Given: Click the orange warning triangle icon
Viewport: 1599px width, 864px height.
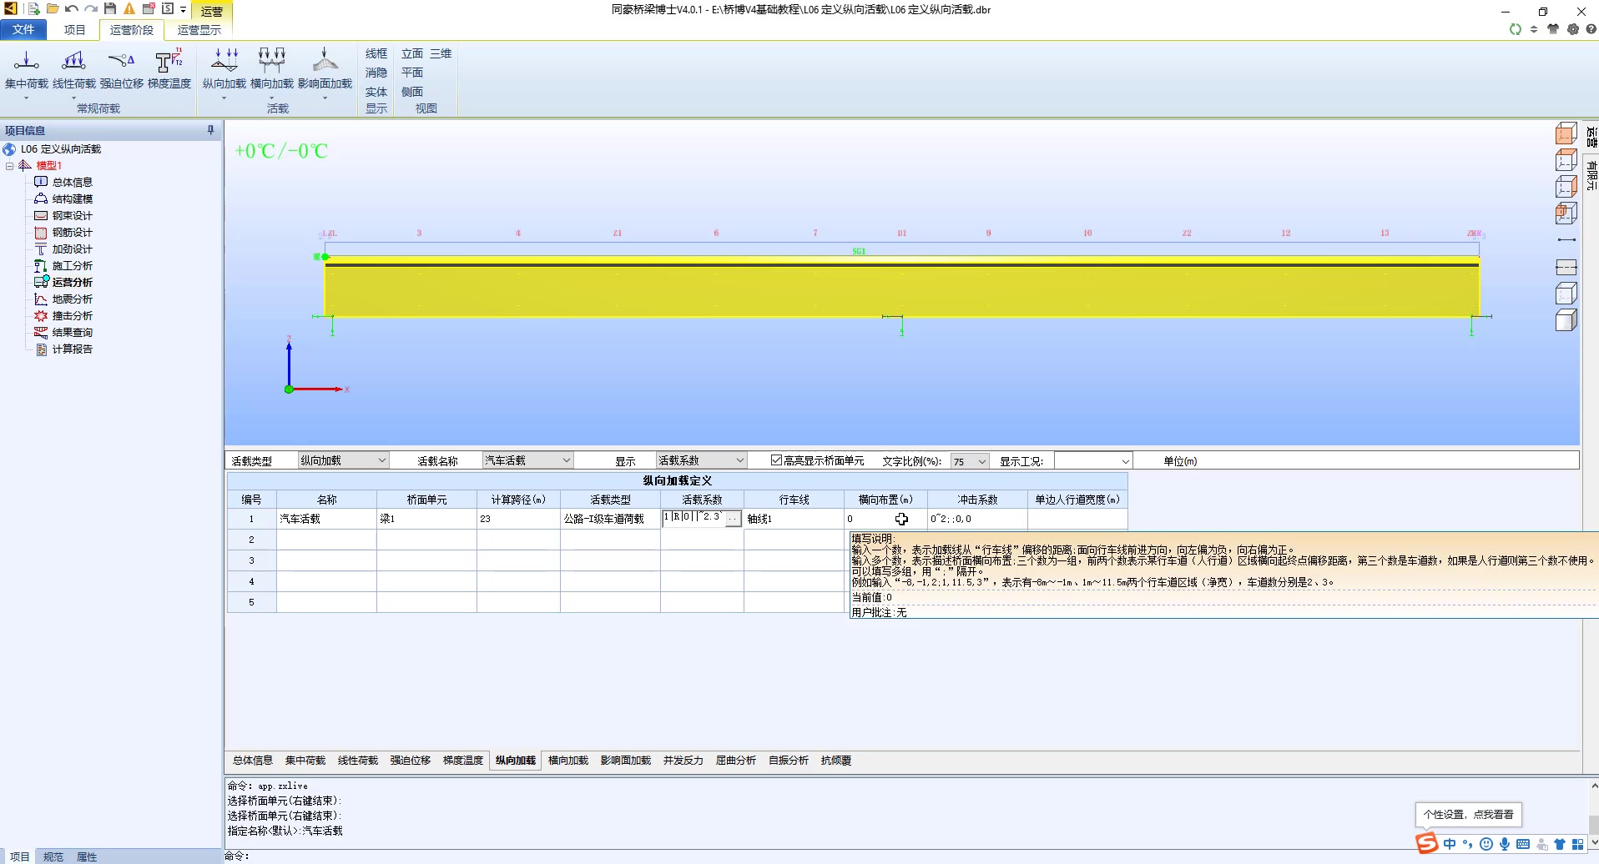Looking at the screenshot, I should click(x=129, y=9).
